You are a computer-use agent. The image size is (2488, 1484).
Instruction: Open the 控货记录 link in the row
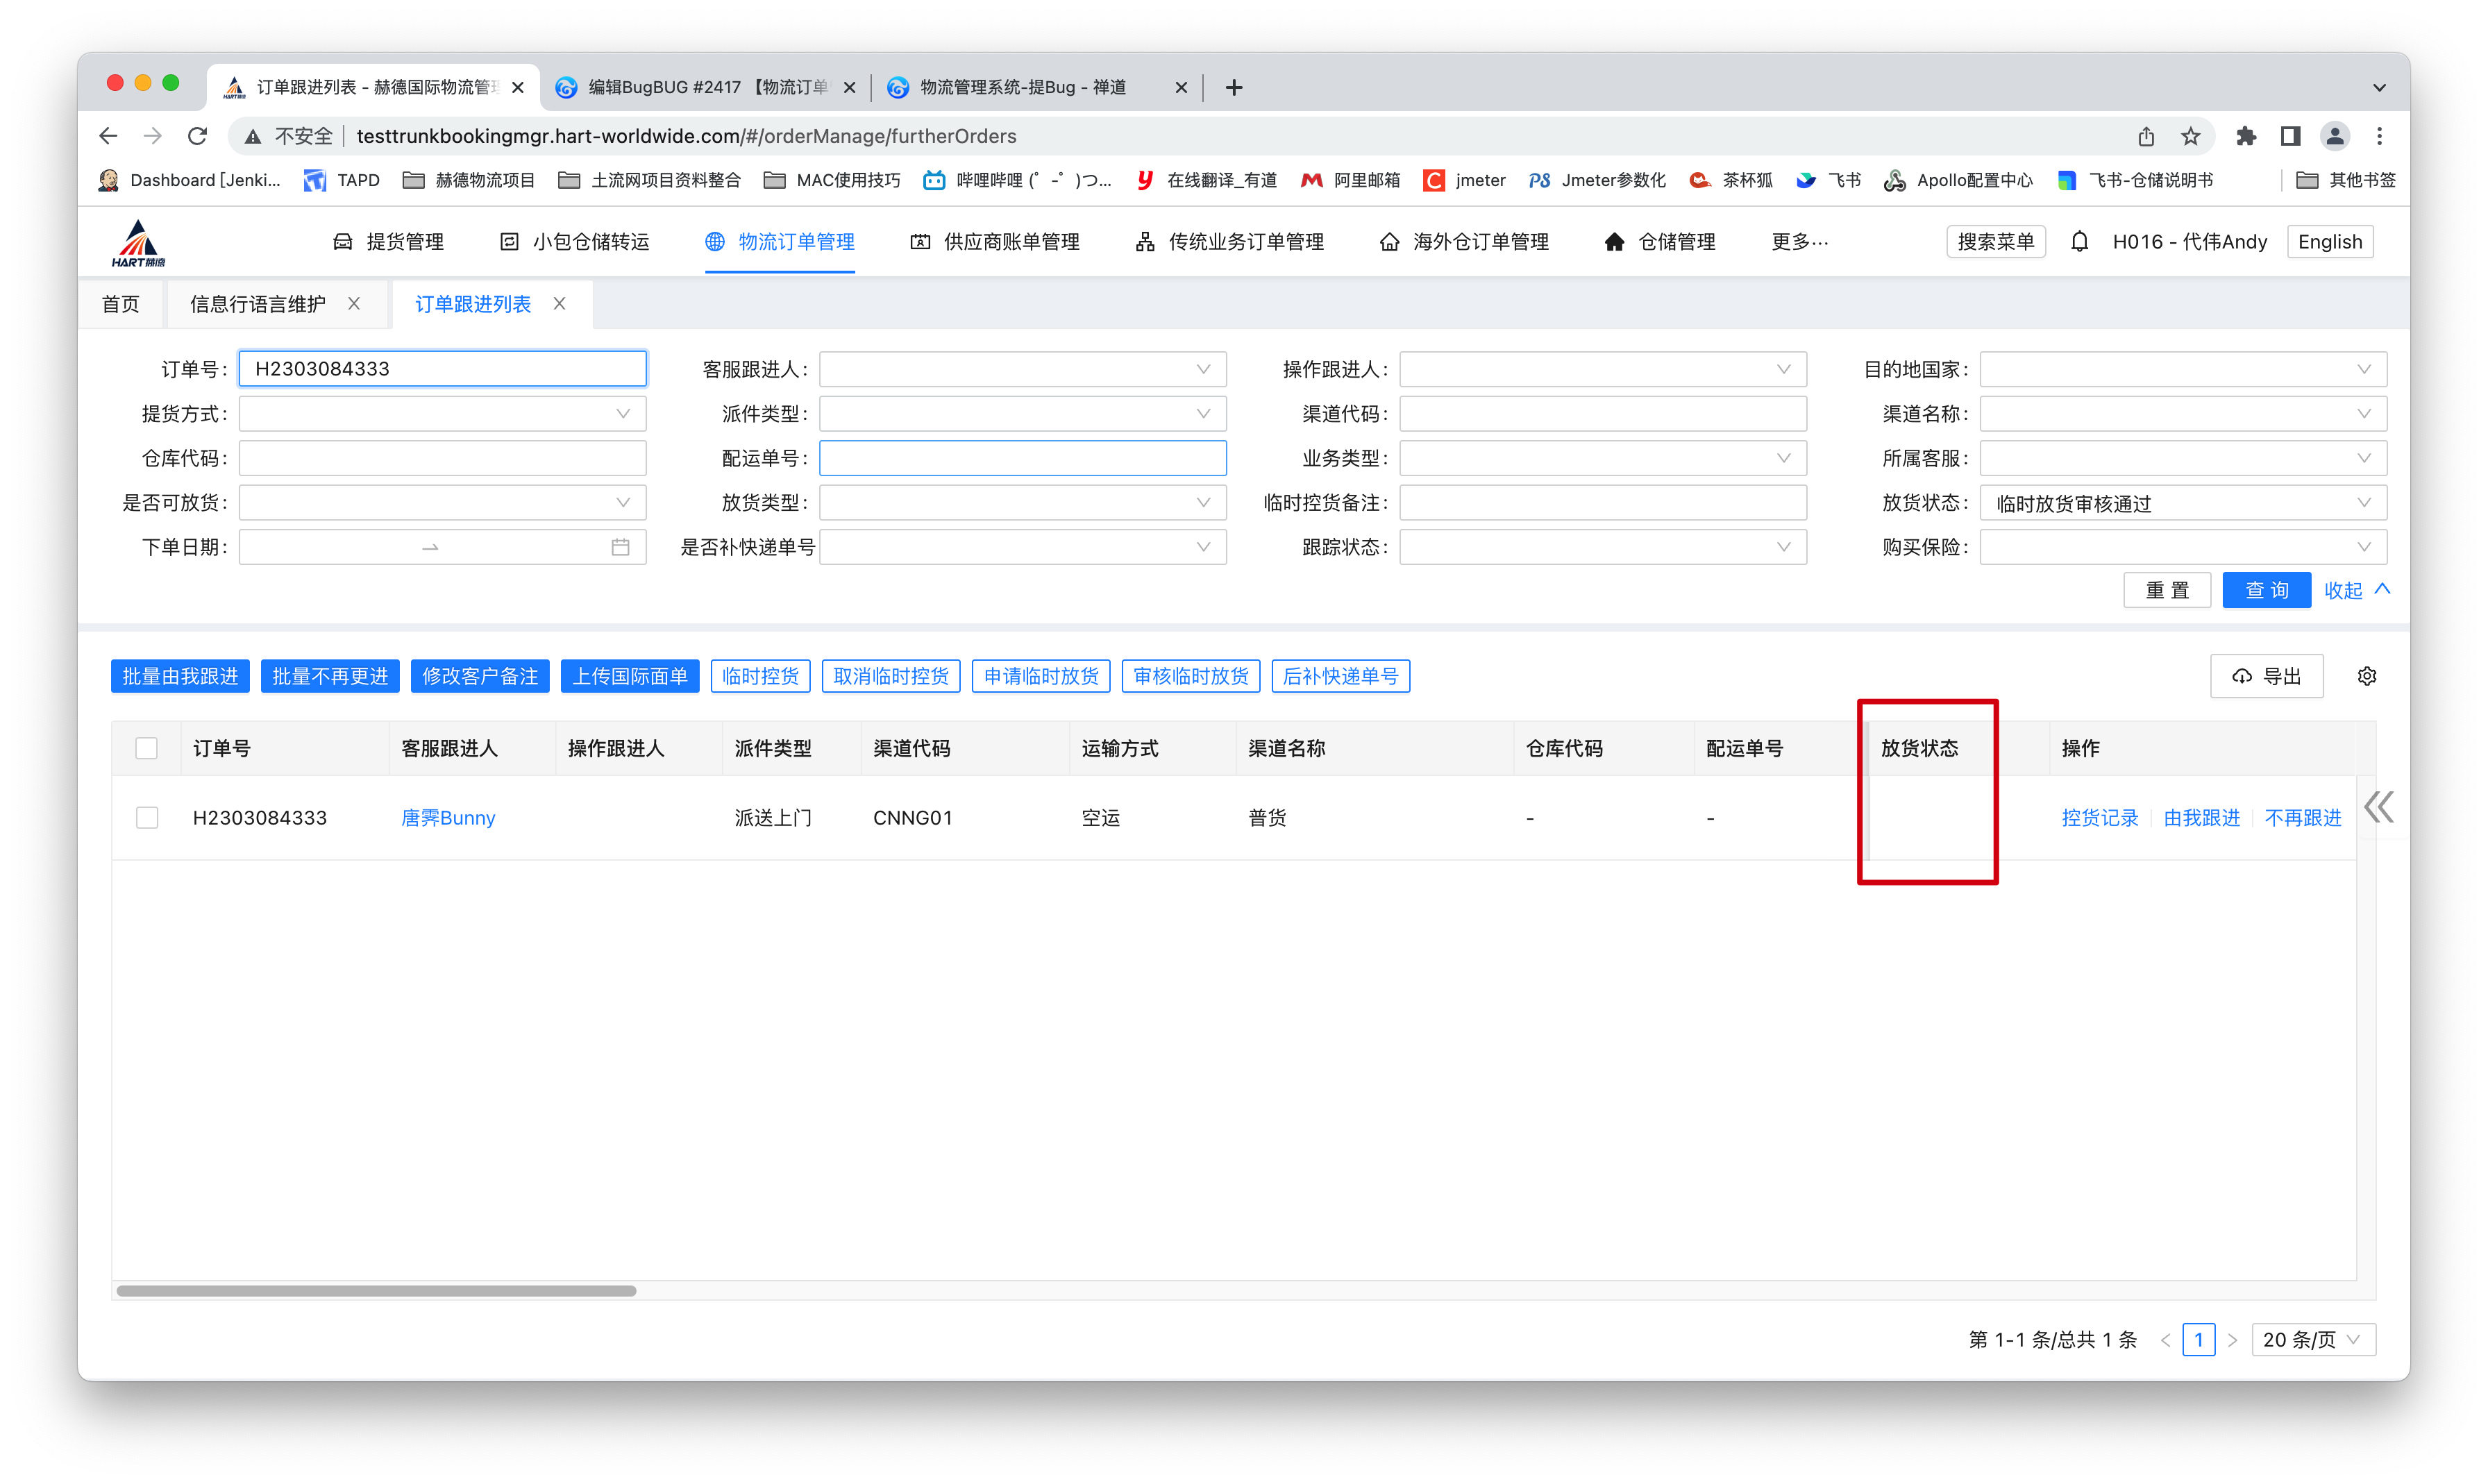coord(2099,818)
